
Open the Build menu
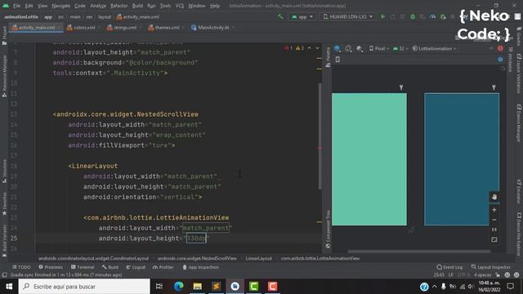[x=137, y=6]
